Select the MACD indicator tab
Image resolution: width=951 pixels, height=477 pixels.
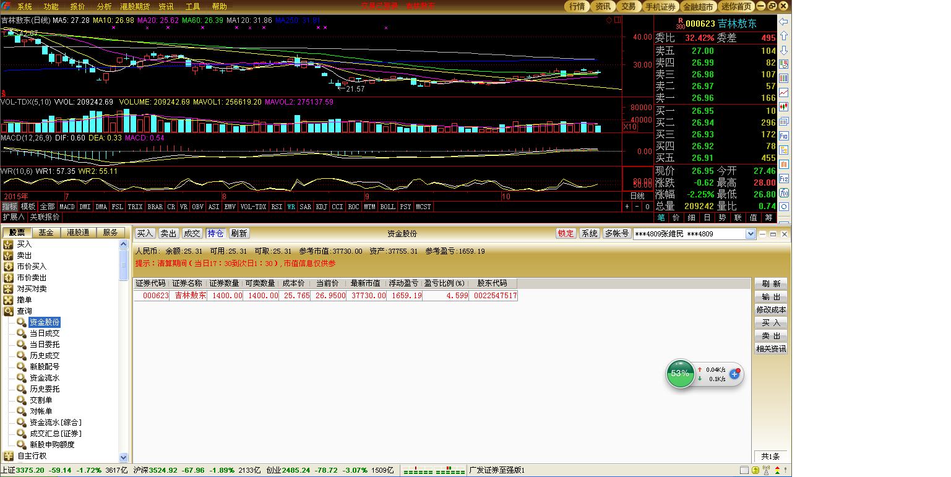[x=67, y=207]
